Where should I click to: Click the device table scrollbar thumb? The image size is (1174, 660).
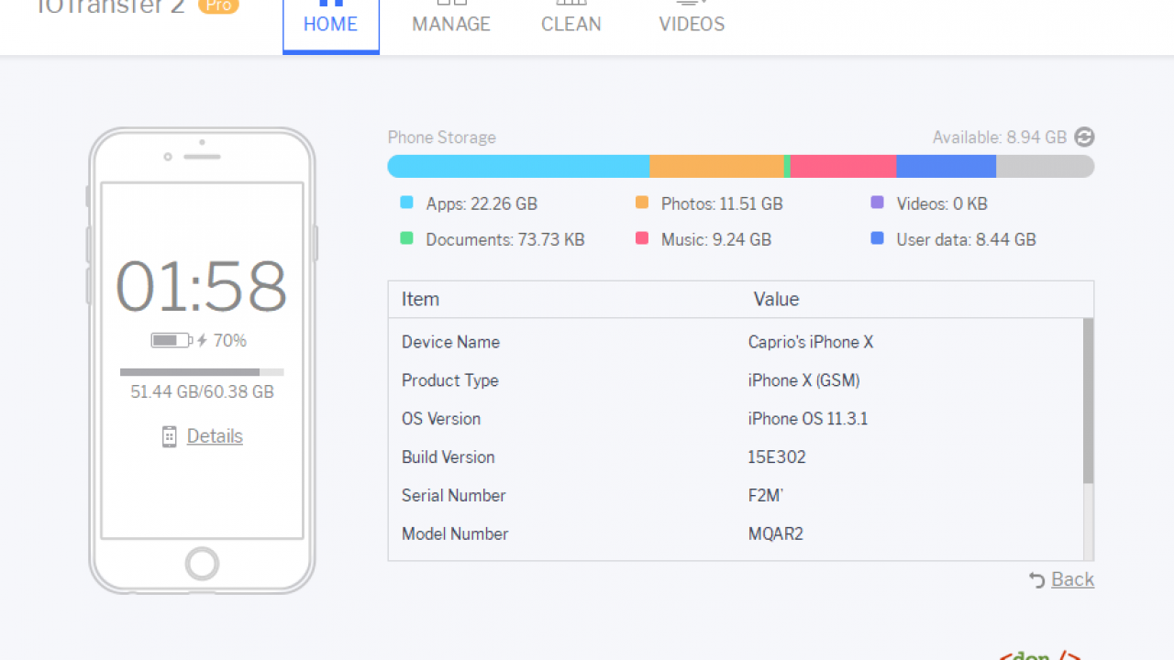click(1088, 401)
